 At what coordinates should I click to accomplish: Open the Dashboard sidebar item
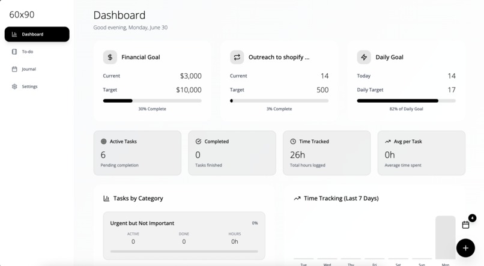[37, 34]
